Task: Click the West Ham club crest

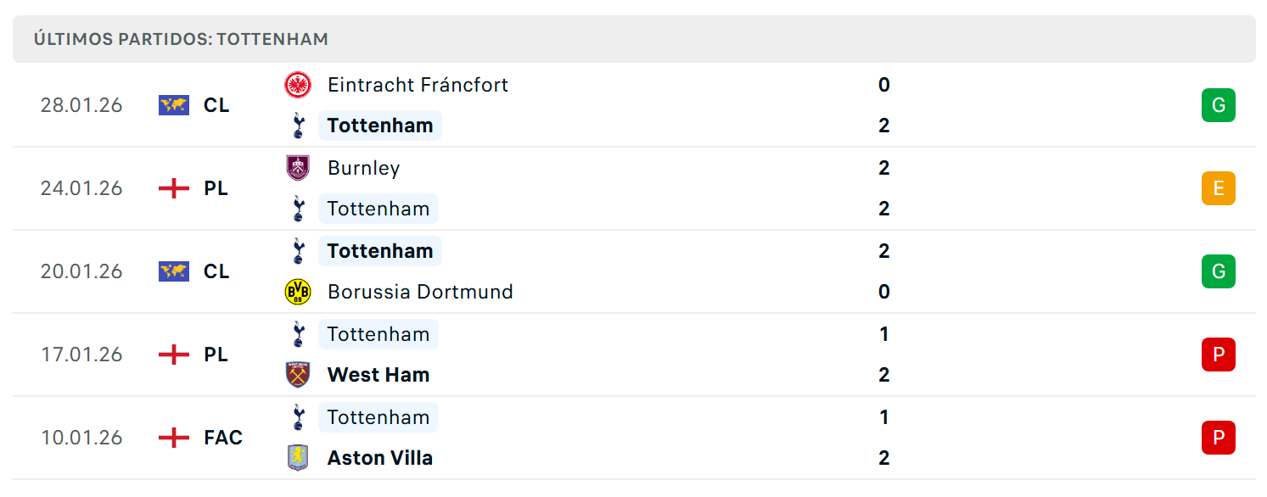Action: (298, 375)
